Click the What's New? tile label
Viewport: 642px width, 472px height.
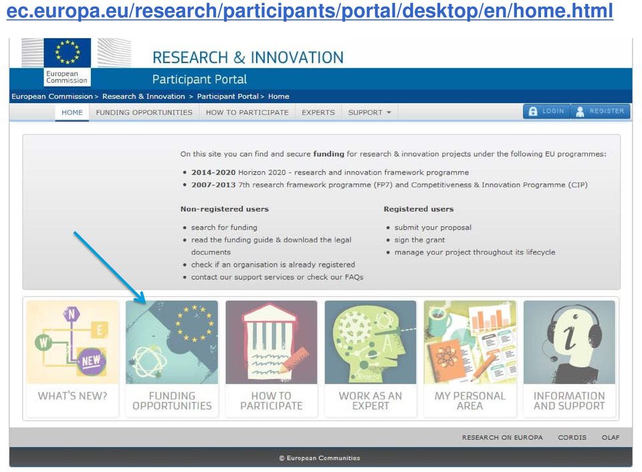(x=72, y=396)
